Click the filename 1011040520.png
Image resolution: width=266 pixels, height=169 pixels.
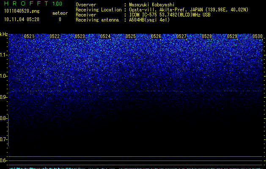pyautogui.click(x=22, y=11)
